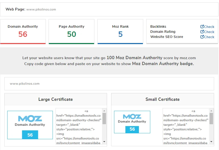Click the Page Authority card label
Viewport: 219px width, 150px height.
71,26
